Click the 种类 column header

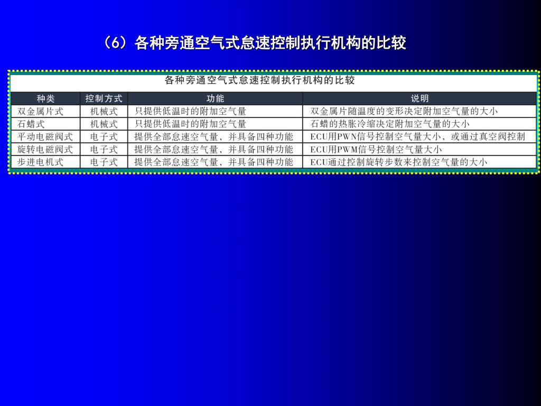pos(45,98)
